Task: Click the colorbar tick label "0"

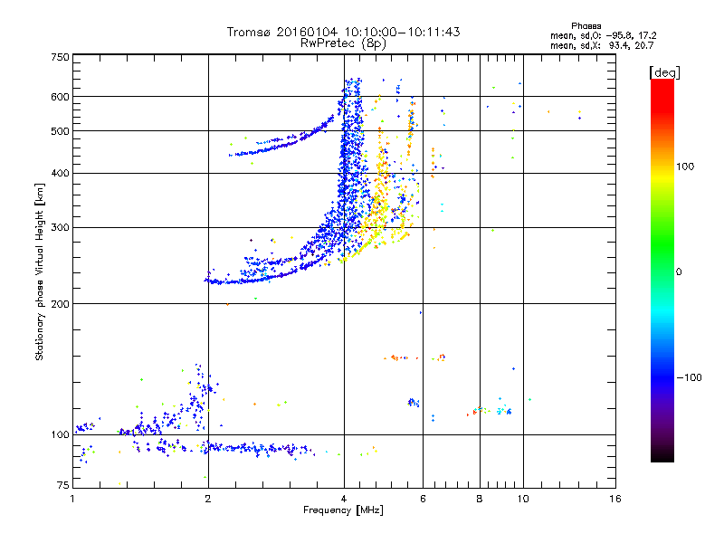Action: 679,271
